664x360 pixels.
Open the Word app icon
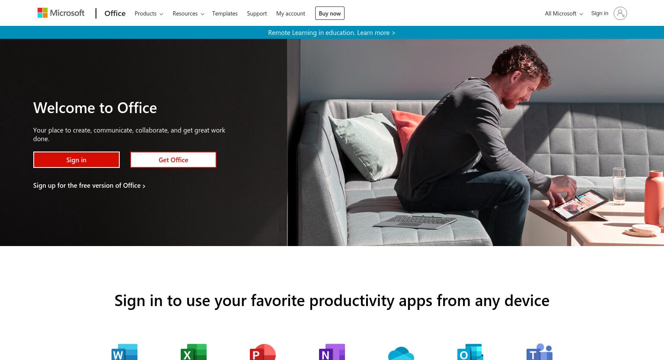(x=124, y=352)
